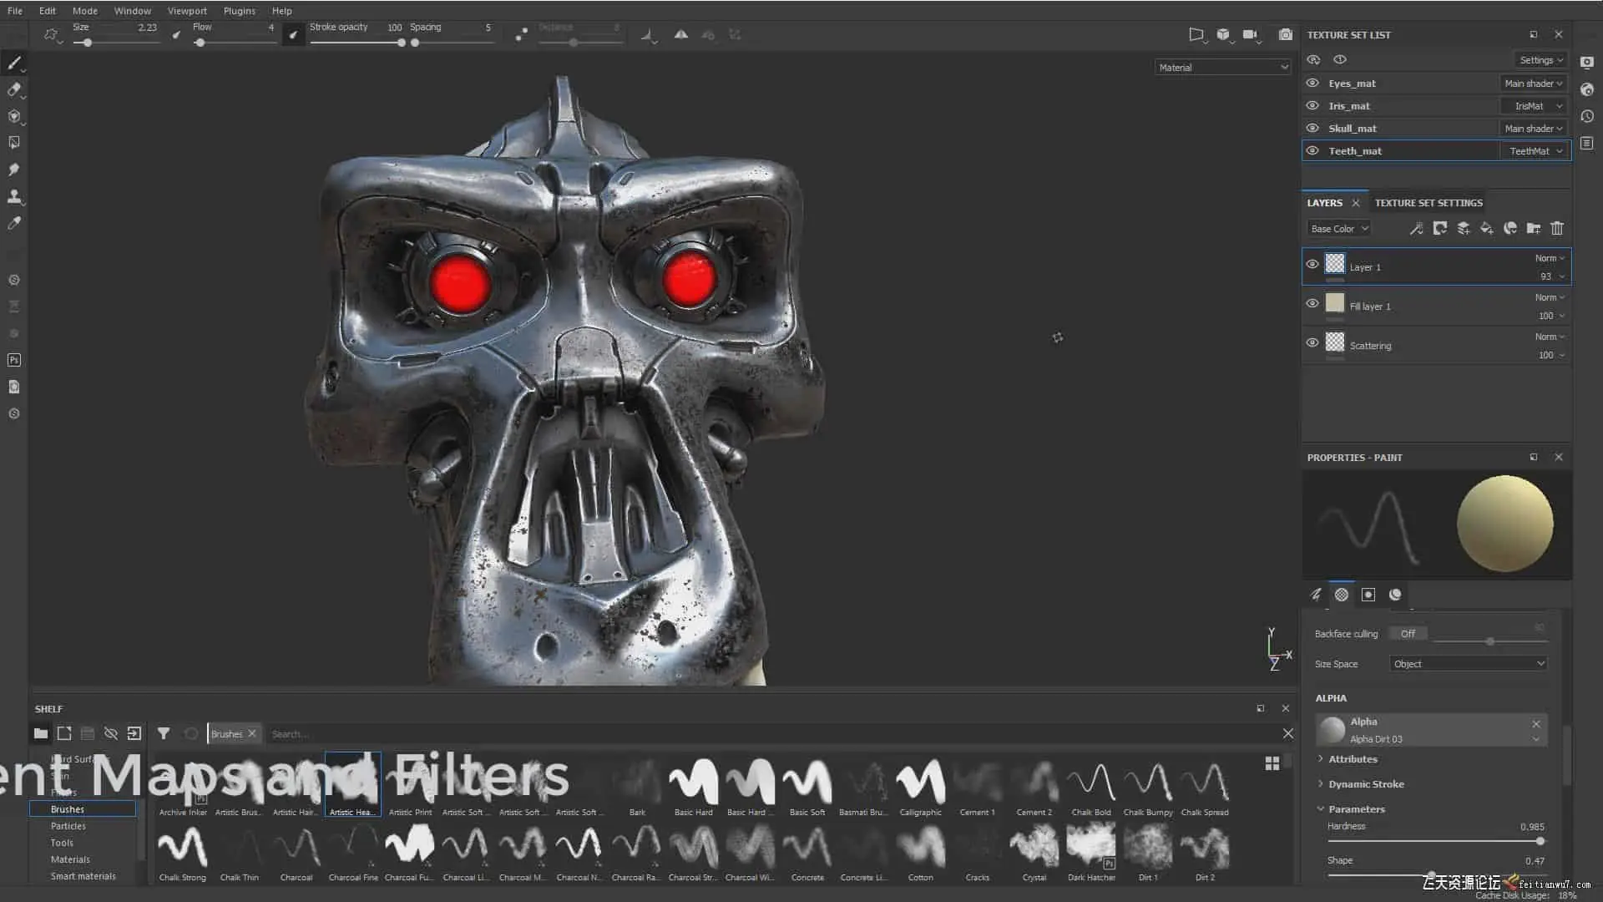Click the Settings button in Texture Set List
The width and height of the screenshot is (1603, 902).
1540,60
